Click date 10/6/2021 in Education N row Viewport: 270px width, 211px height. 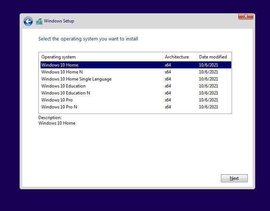tap(208, 93)
